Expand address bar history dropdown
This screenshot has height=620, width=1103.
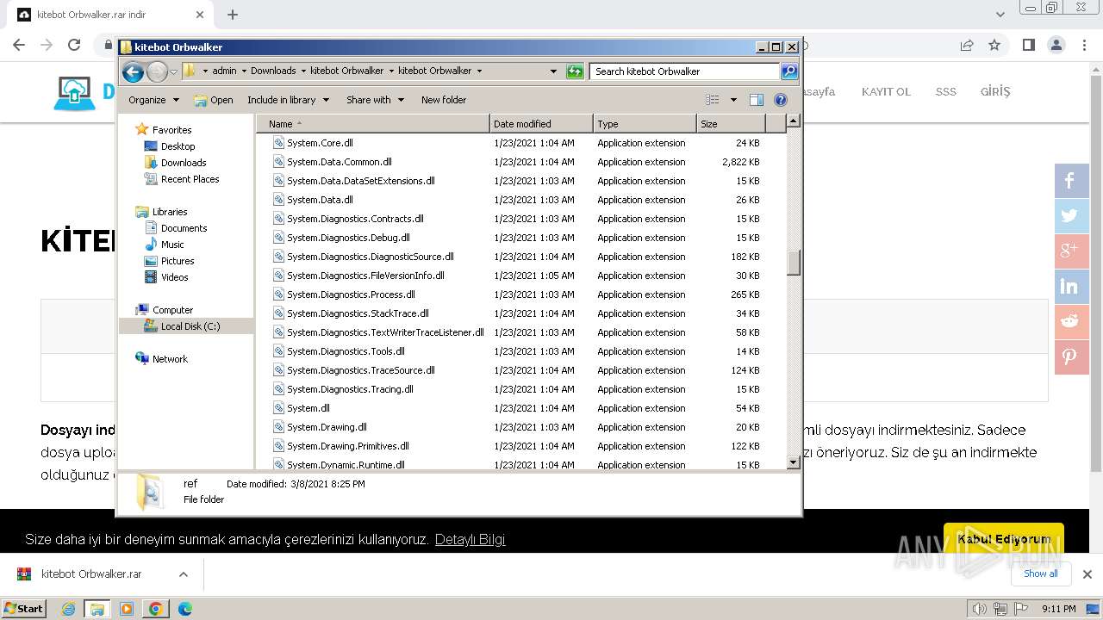(x=553, y=71)
